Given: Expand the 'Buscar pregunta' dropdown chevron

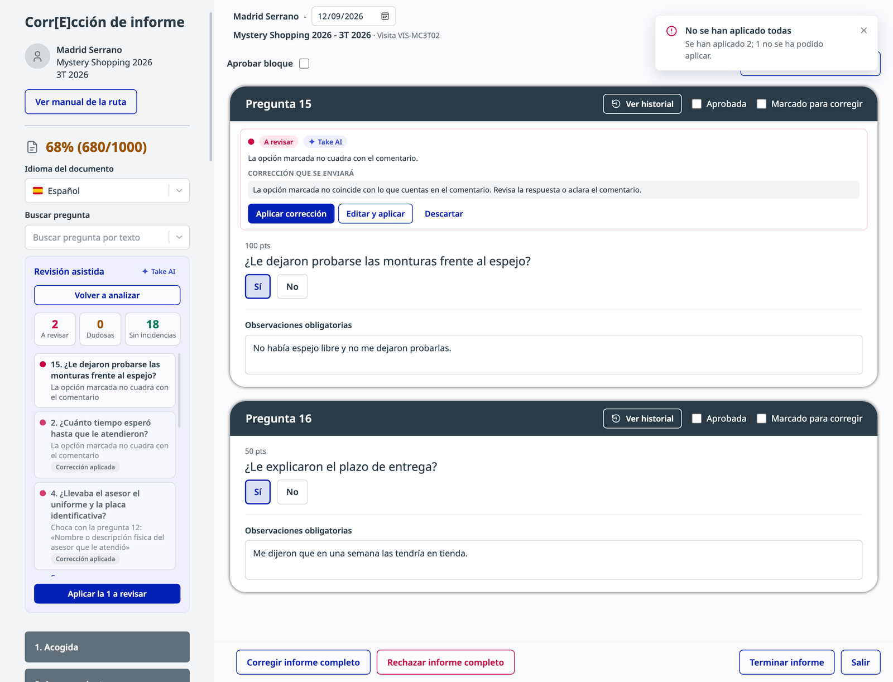Looking at the screenshot, I should coord(179,238).
